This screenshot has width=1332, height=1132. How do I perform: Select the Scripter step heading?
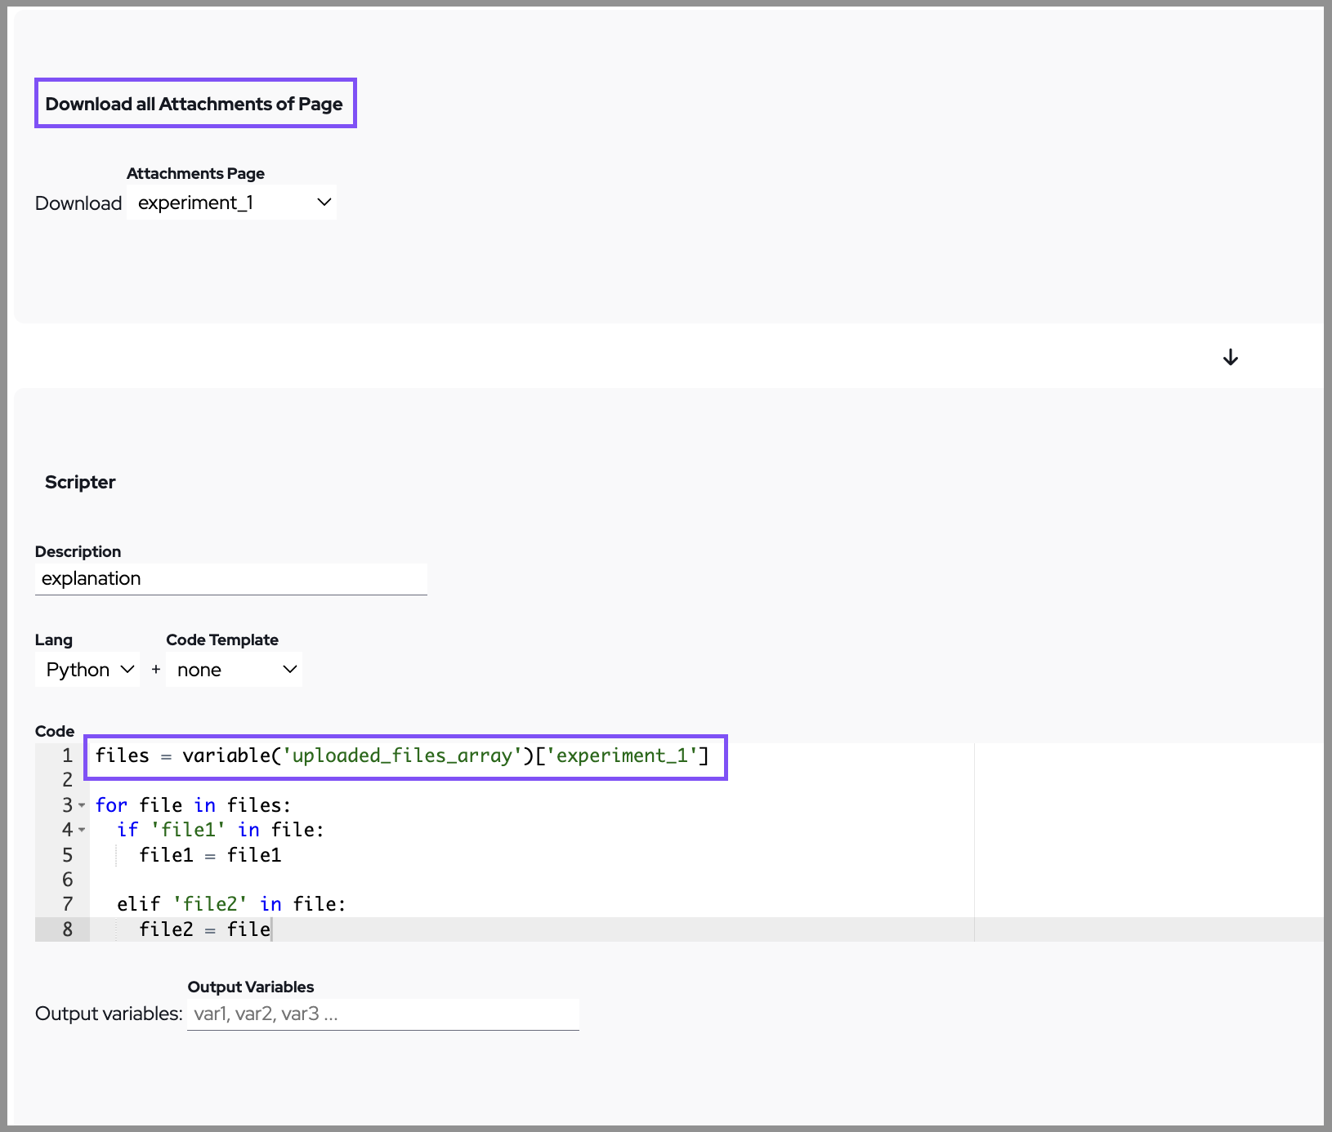[80, 482]
